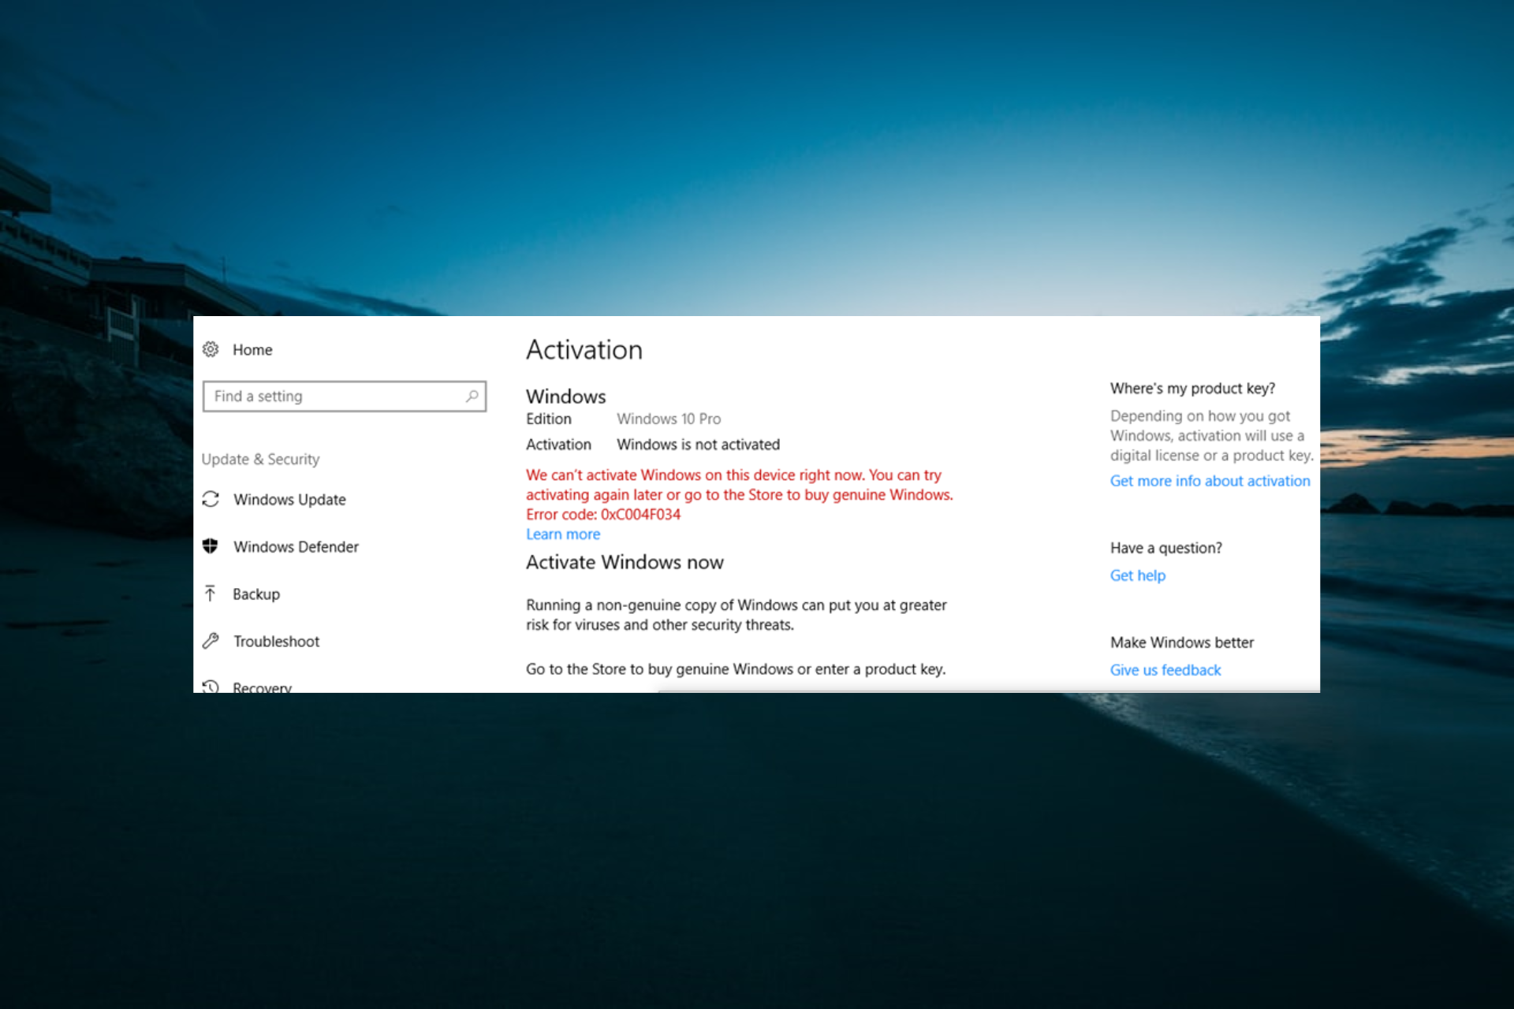
Task: Click the magnifier search icon
Action: 472,396
